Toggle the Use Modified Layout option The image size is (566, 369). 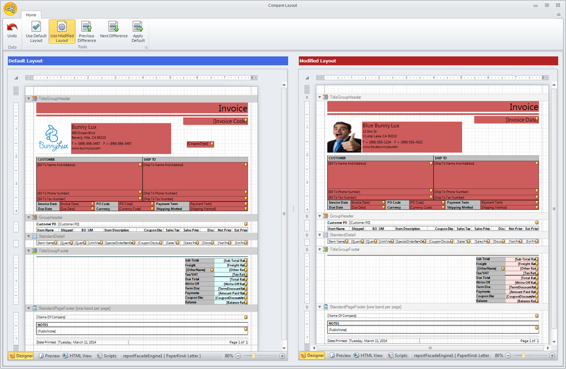pos(62,31)
